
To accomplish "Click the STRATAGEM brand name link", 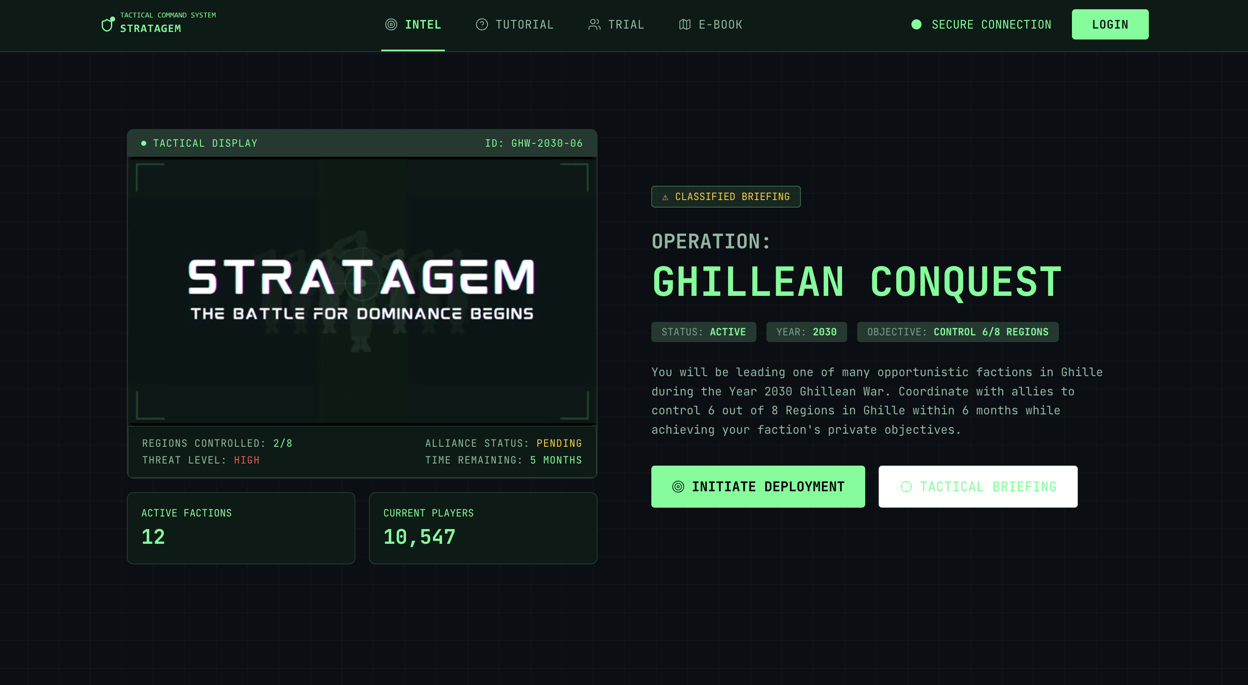I will (151, 29).
